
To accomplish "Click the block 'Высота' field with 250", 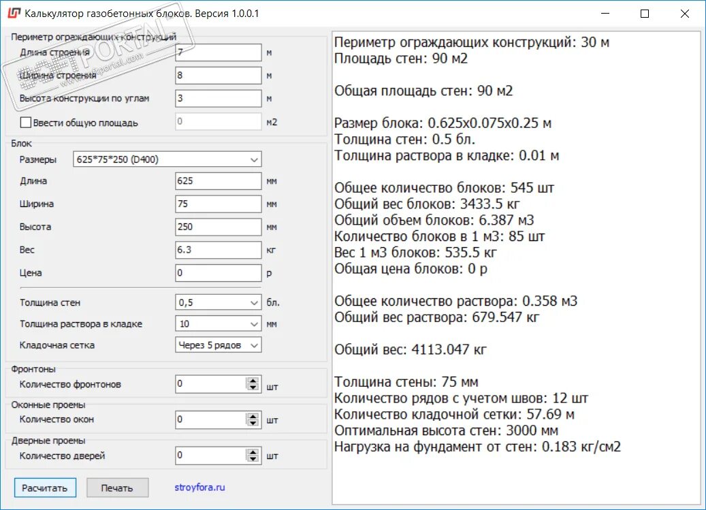I will pyautogui.click(x=219, y=227).
